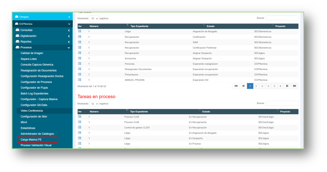327x172 pixels.
Task: Click the previous page arrow in pagination
Action: [243, 86]
